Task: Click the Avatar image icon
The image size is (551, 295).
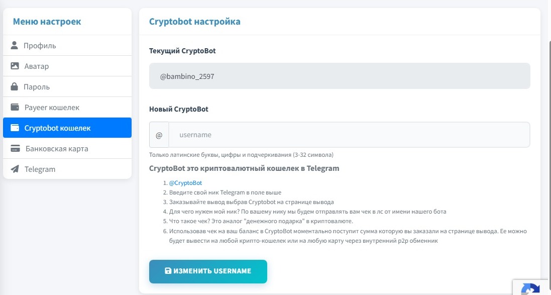Action: [15, 66]
